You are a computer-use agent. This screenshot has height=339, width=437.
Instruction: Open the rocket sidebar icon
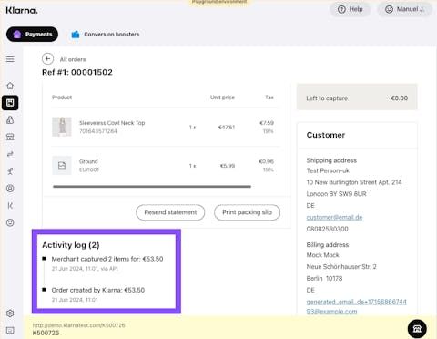(x=10, y=171)
